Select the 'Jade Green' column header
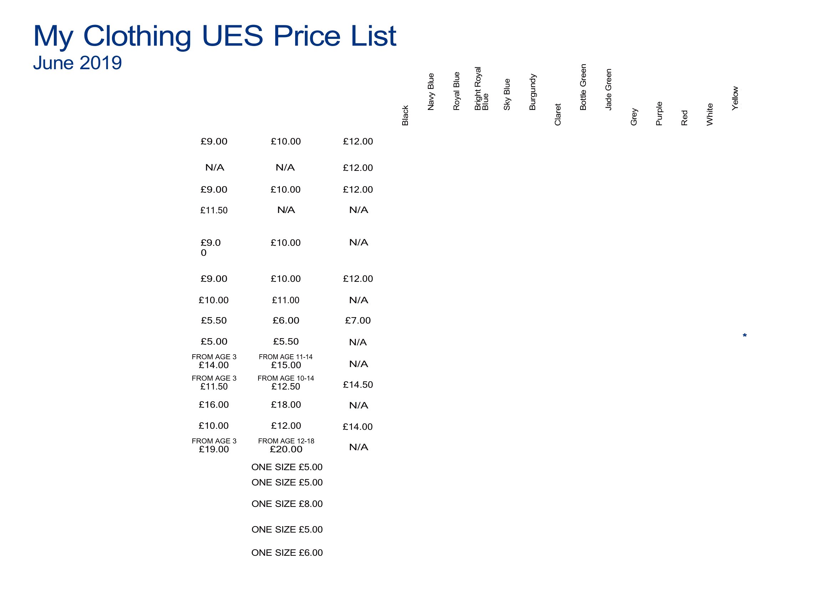This screenshot has height=590, width=834. pos(609,90)
